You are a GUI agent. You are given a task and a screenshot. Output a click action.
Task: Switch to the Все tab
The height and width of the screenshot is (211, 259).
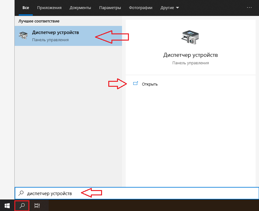click(x=26, y=7)
